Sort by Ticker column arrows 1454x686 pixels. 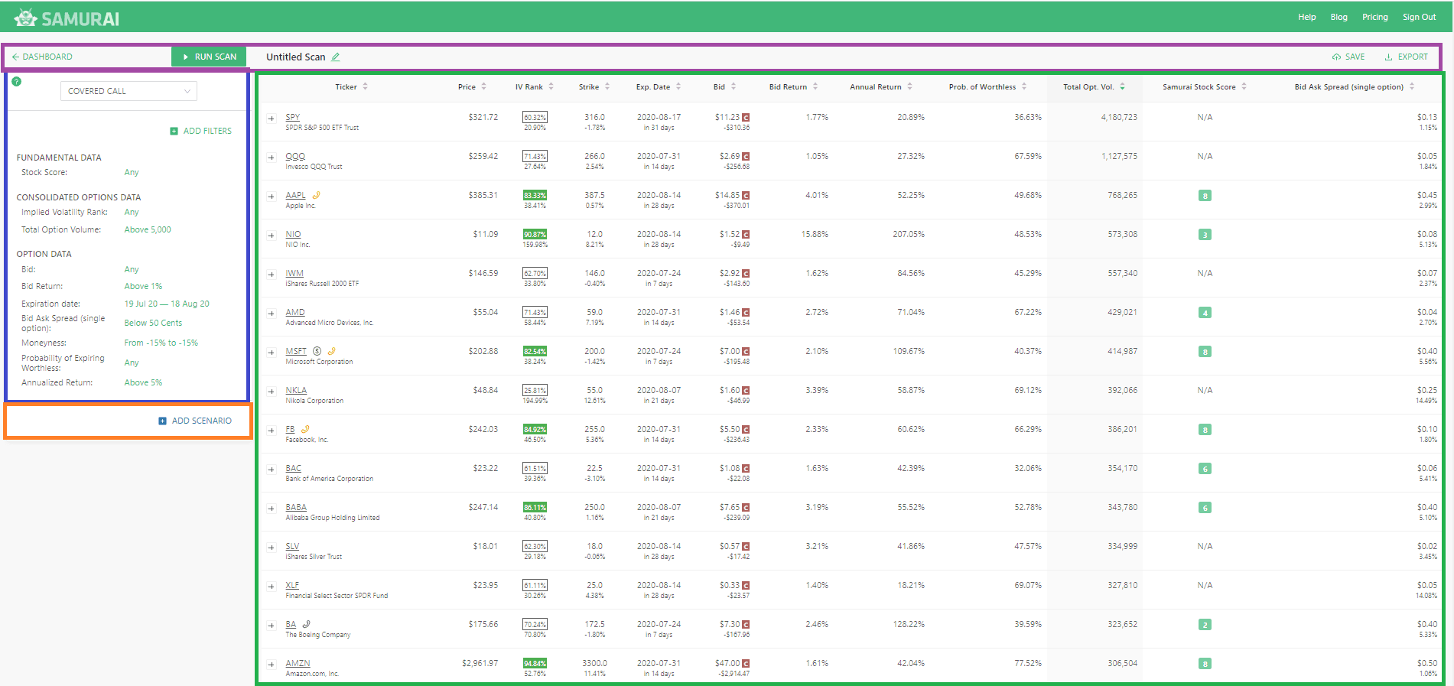(x=365, y=86)
